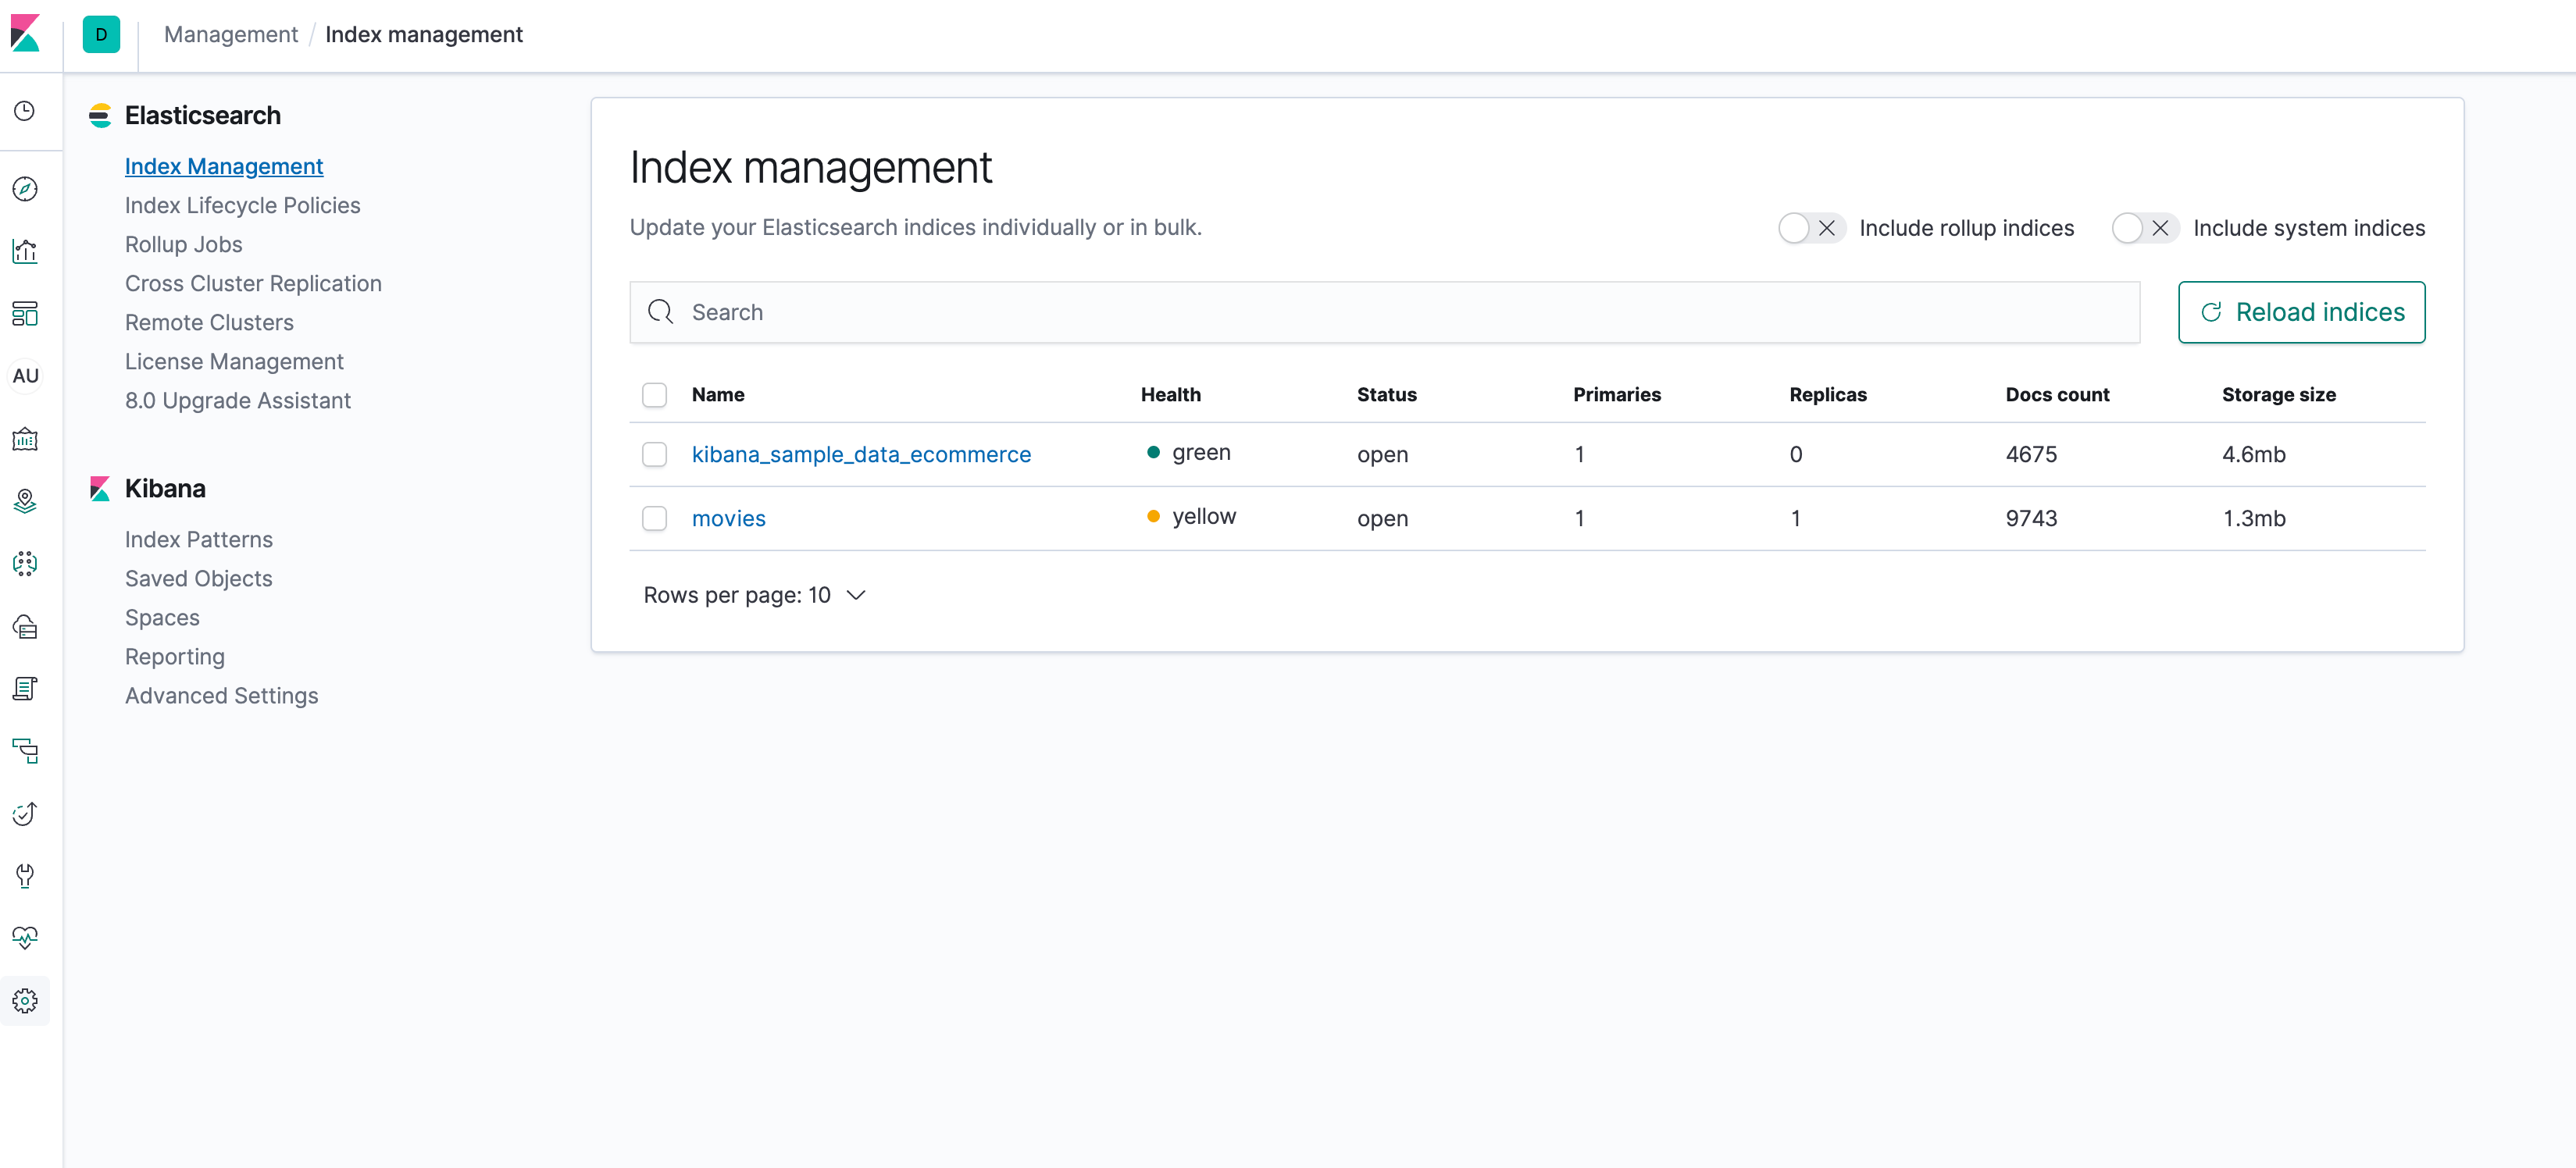Open License Management nav item
This screenshot has width=2576, height=1168.
point(234,361)
